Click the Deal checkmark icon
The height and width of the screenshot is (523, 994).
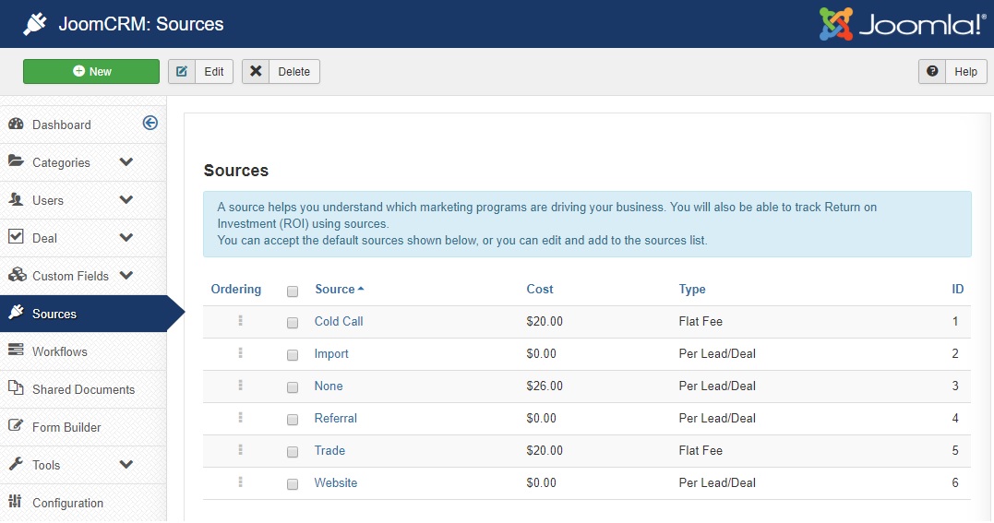click(16, 236)
